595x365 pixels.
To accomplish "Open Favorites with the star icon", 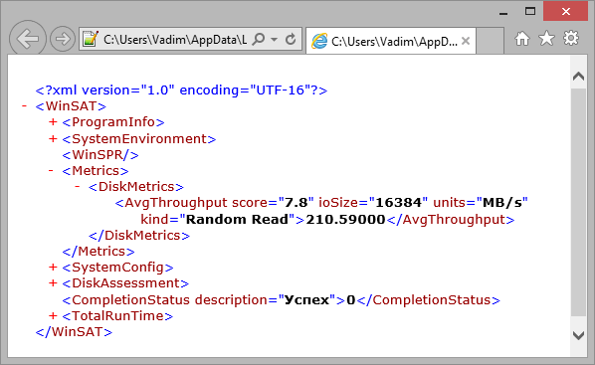I will 547,39.
